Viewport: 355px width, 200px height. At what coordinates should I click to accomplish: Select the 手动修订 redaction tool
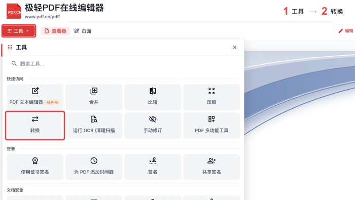pyautogui.click(x=153, y=126)
